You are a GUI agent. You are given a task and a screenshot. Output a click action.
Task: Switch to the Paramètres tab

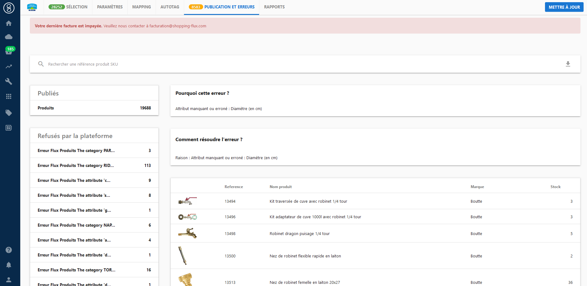click(x=110, y=7)
